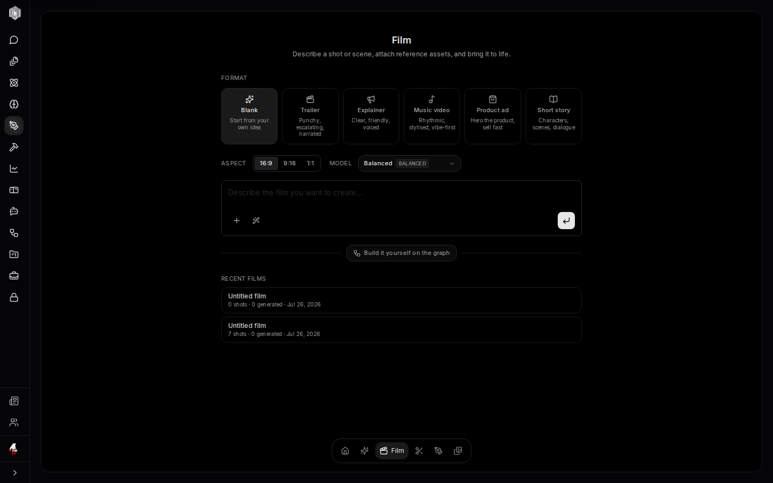
Task: Click the plus icon to attach assets
Action: click(237, 221)
